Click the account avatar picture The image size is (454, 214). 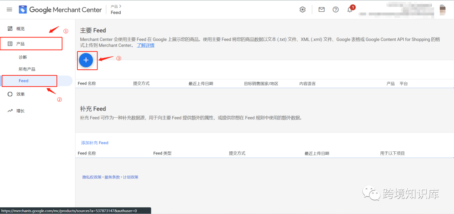tap(443, 10)
